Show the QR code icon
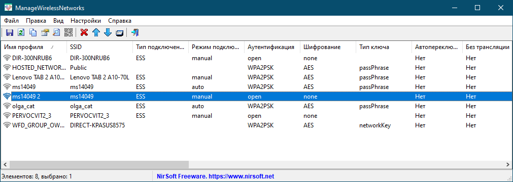 69,32
